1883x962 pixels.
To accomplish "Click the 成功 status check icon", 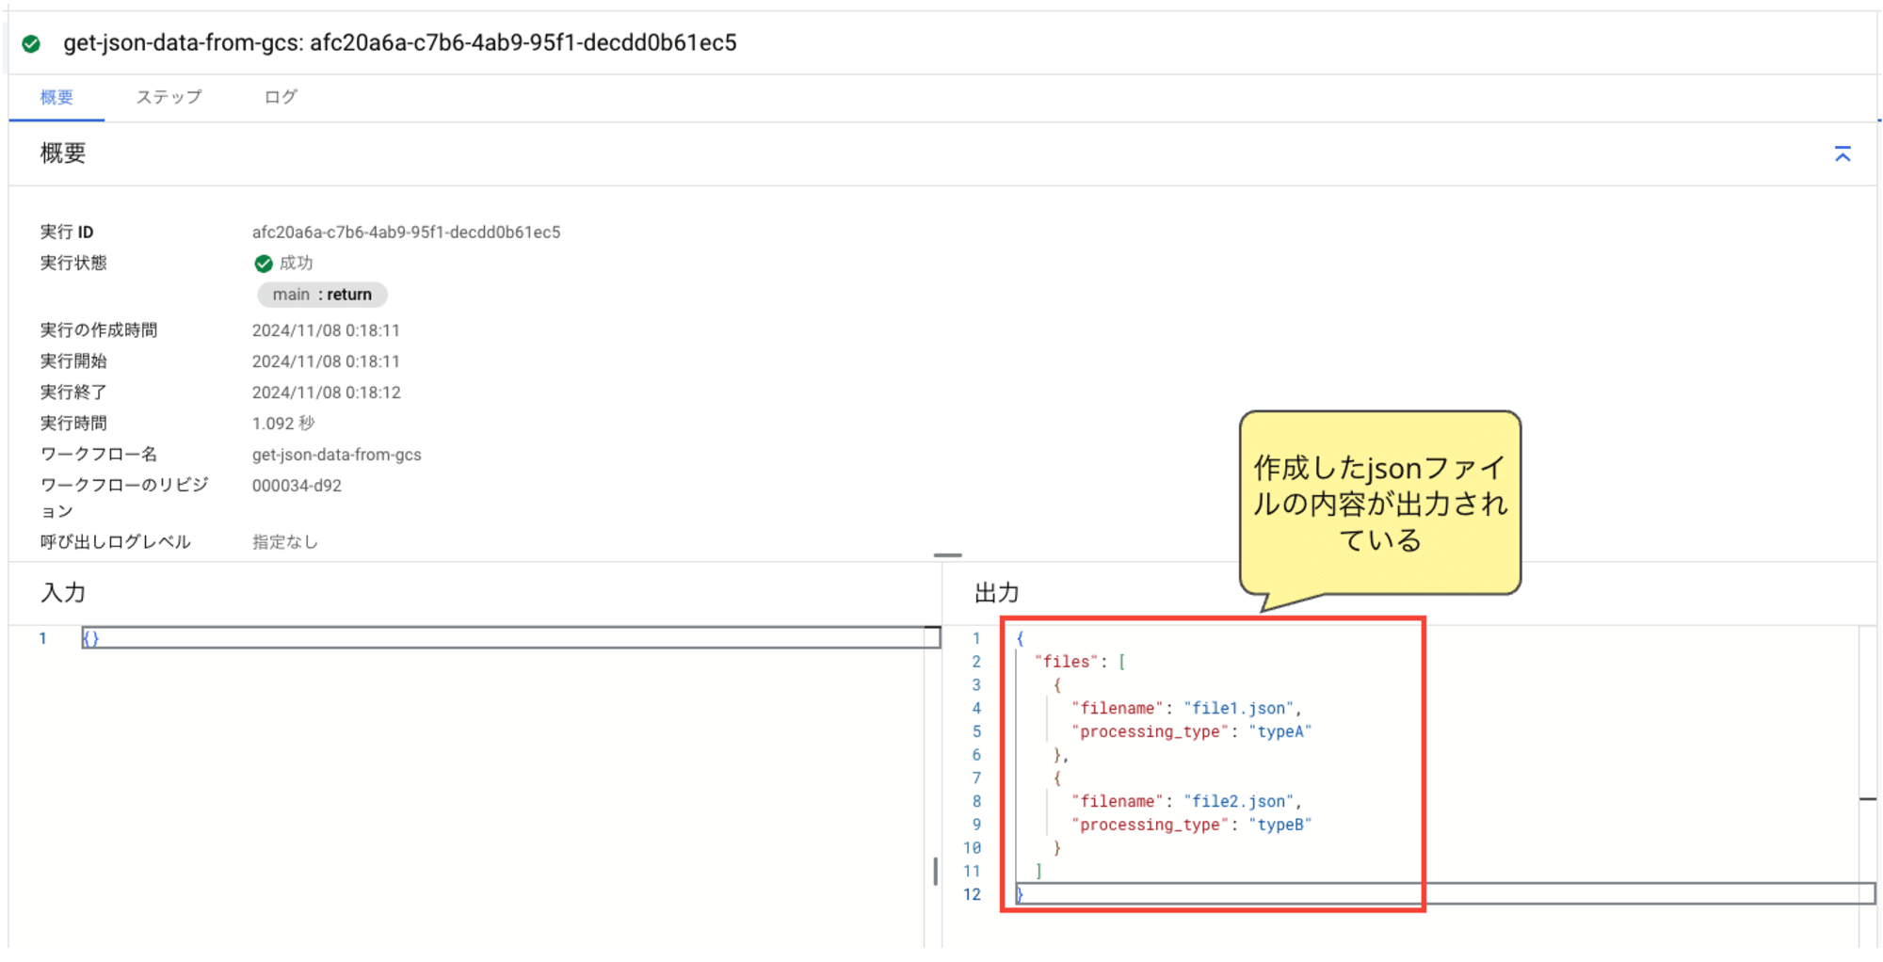I will 264,264.
